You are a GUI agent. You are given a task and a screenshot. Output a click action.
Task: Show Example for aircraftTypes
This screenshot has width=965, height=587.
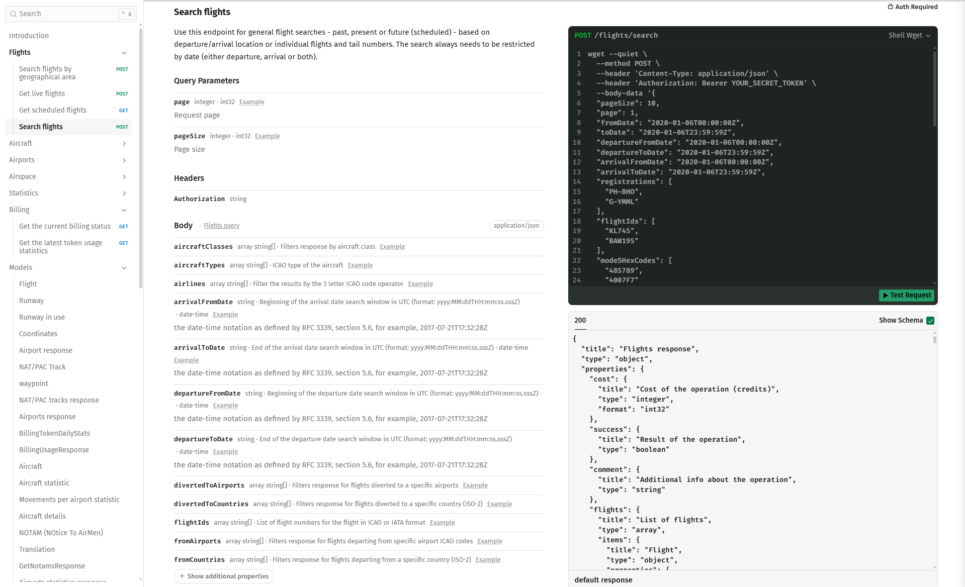coord(361,265)
